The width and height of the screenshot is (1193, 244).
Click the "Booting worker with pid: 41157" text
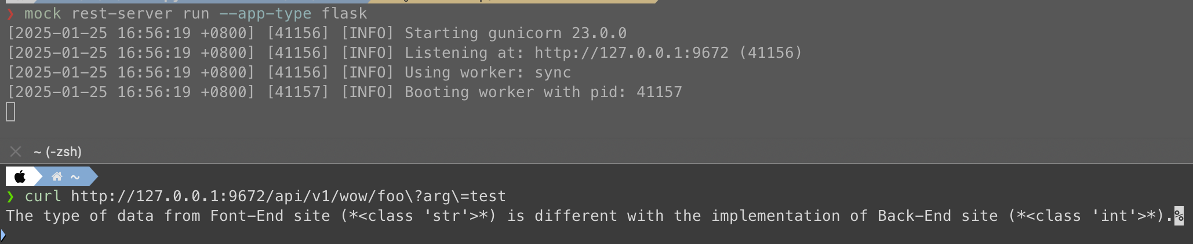click(x=543, y=92)
